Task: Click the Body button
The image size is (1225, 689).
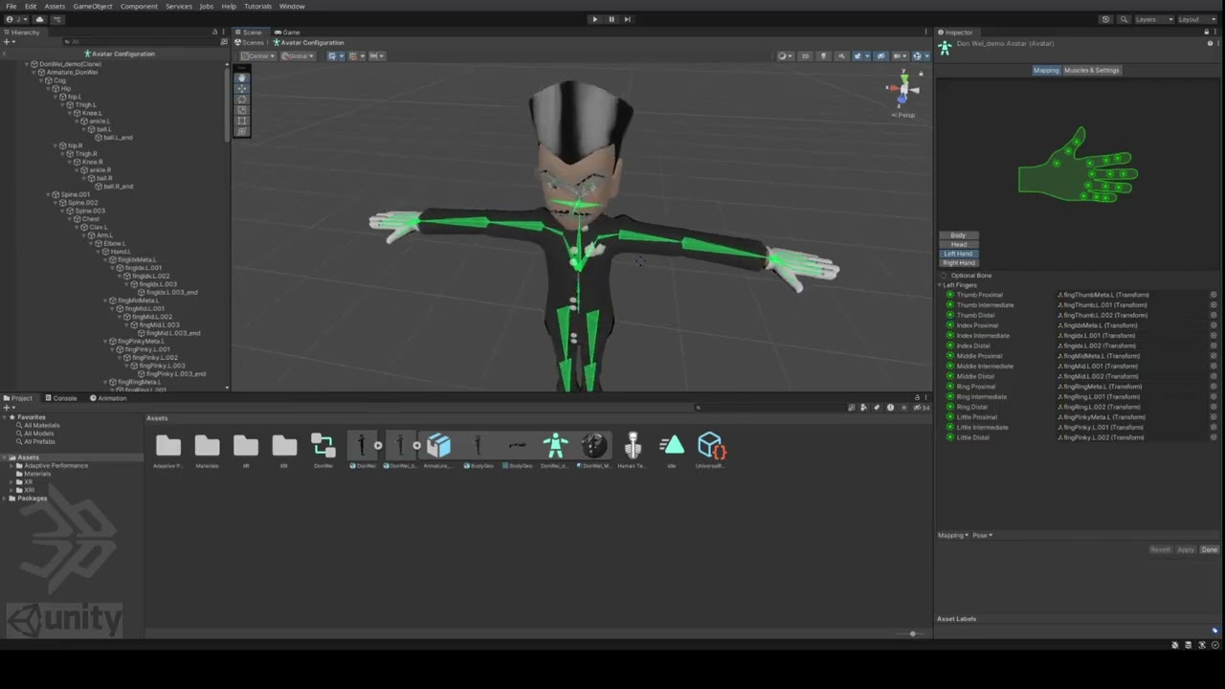Action: coord(958,235)
